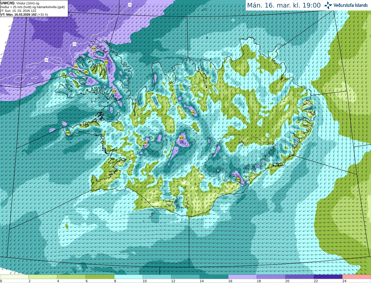Click the '8' label on the wind scale
371x283 pixels.
(115, 281)
